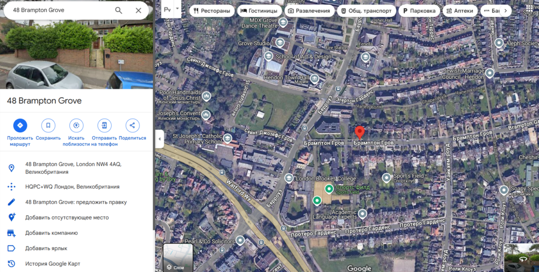Collapse the side panel with arrow tab
Viewport: 539px width, 272px height.
[x=159, y=139]
